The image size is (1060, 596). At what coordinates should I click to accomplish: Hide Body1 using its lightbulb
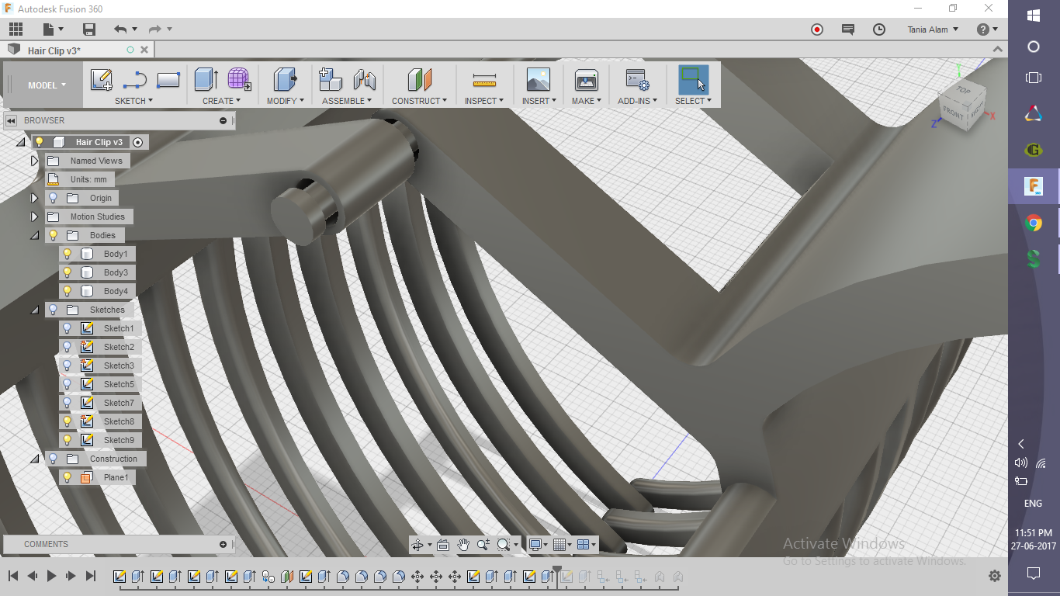68,254
